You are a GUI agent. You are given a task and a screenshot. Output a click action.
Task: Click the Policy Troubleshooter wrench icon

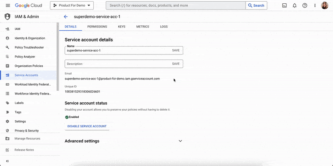click(7, 47)
